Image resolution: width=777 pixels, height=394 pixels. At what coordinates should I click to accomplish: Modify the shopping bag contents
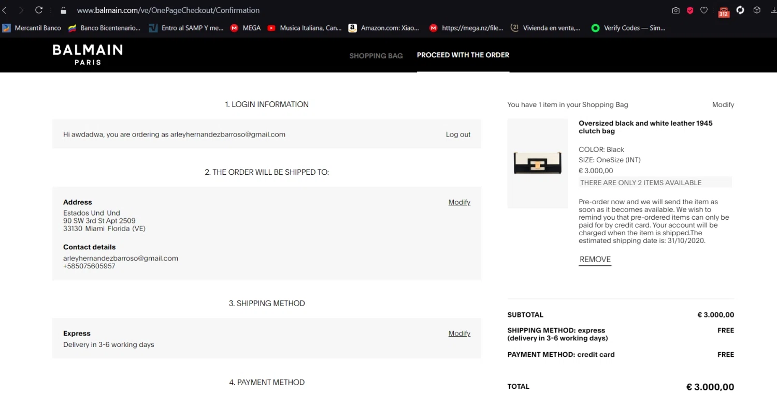coord(723,104)
